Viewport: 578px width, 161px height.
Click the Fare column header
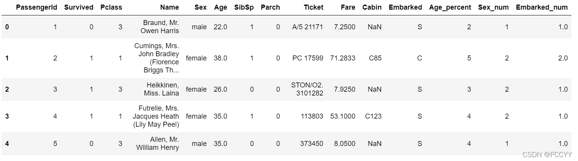pyautogui.click(x=348, y=7)
